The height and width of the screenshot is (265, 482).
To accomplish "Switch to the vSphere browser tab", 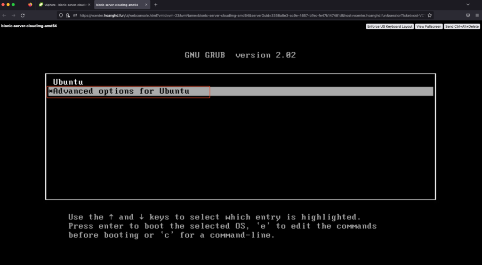I will [x=64, y=5].
